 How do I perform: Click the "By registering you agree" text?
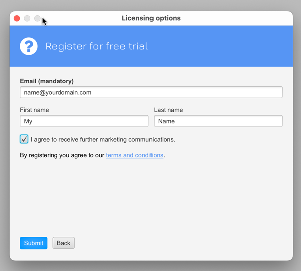click(x=62, y=155)
